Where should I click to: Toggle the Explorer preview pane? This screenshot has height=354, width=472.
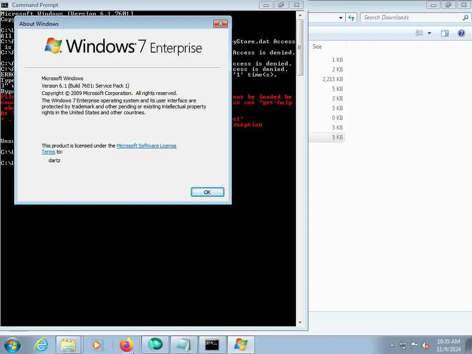point(445,33)
